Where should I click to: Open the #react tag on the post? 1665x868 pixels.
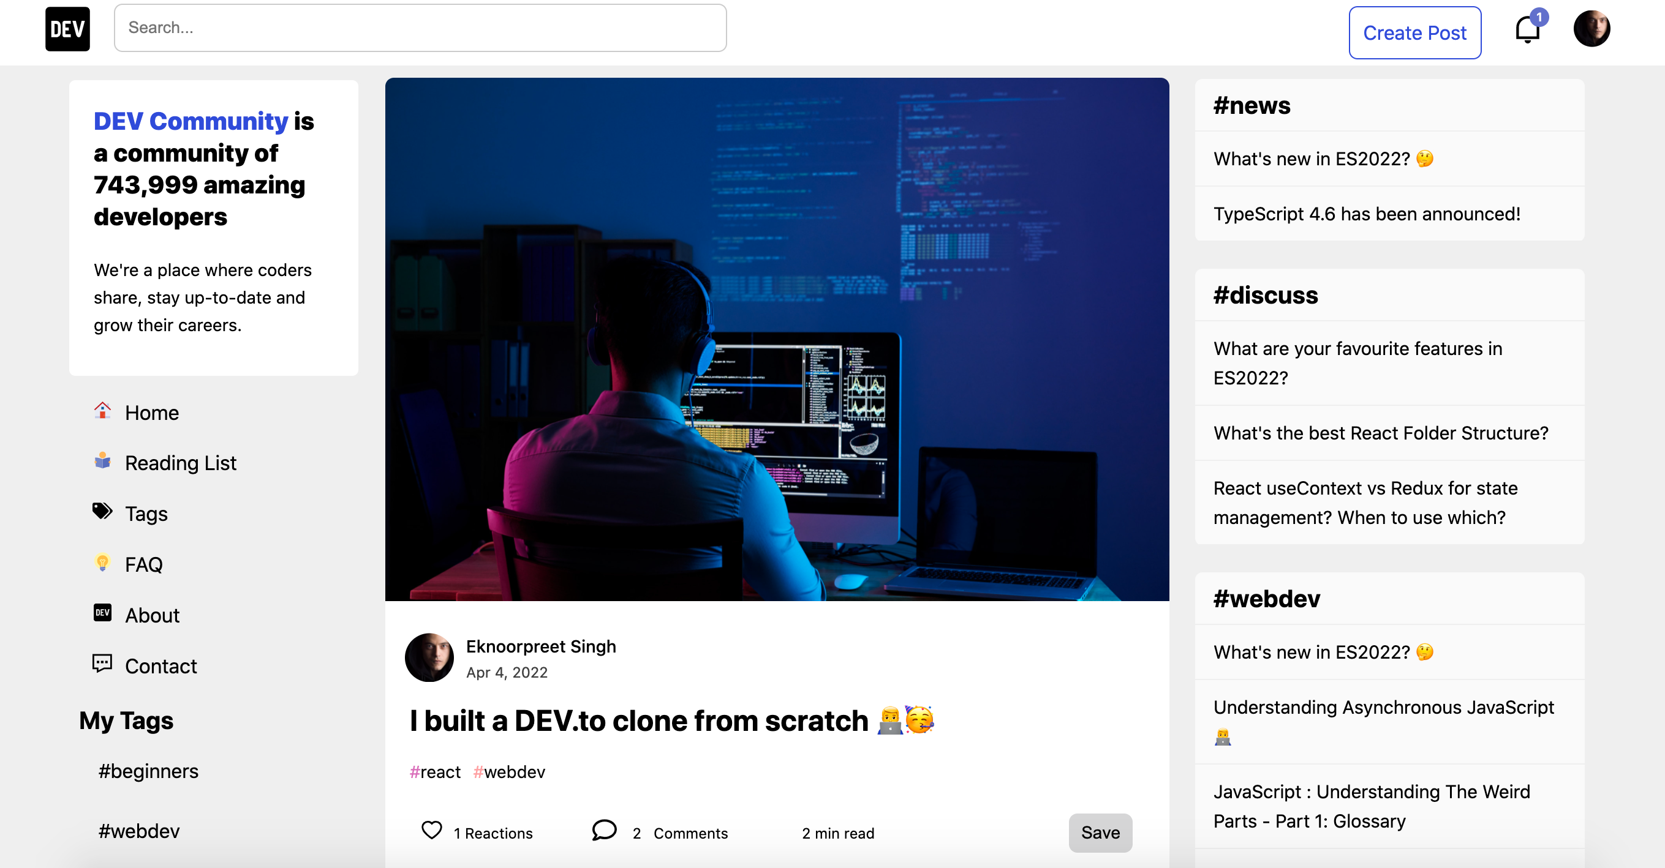pos(435,772)
